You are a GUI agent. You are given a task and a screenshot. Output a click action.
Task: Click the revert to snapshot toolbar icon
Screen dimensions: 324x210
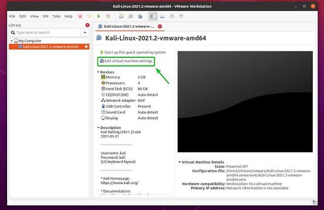(x=131, y=16)
